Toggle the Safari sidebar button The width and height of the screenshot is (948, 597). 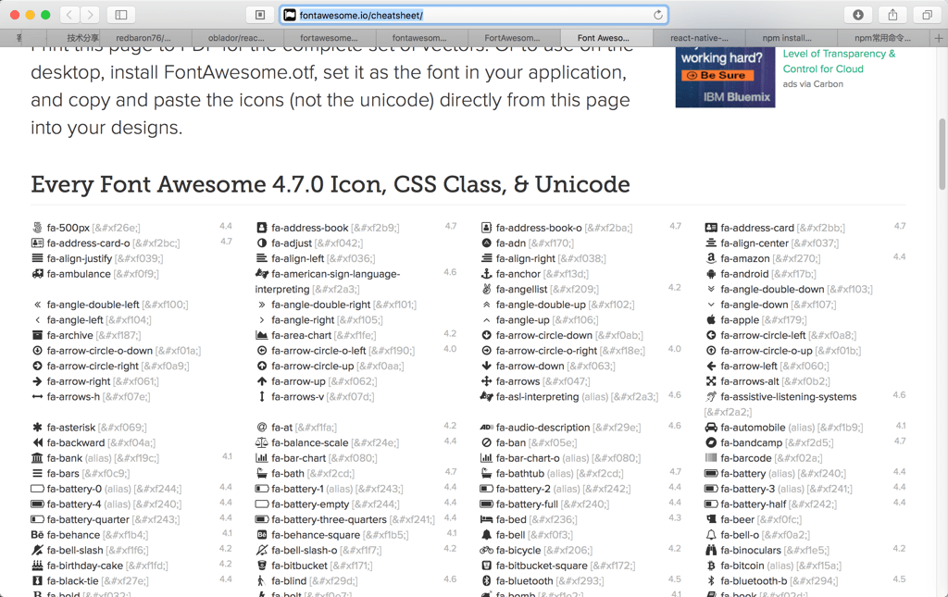(121, 15)
